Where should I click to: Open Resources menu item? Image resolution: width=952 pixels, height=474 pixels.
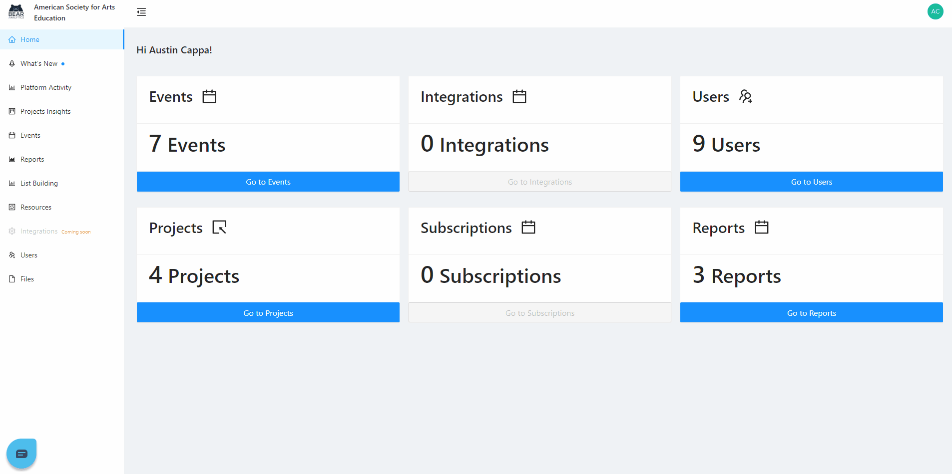point(62,207)
